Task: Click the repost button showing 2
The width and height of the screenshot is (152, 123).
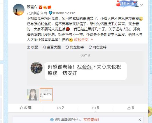Action: (60, 108)
